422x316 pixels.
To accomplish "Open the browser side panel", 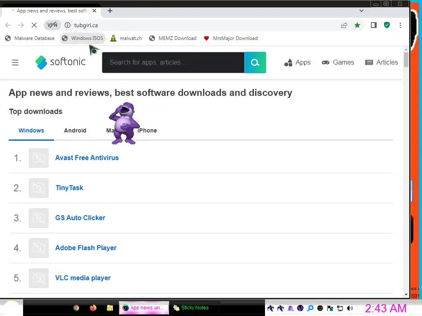I will (x=373, y=25).
